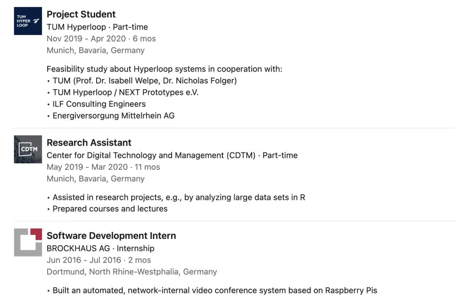Open the CDTM logo thumbnail
468x306 pixels.
(x=28, y=149)
